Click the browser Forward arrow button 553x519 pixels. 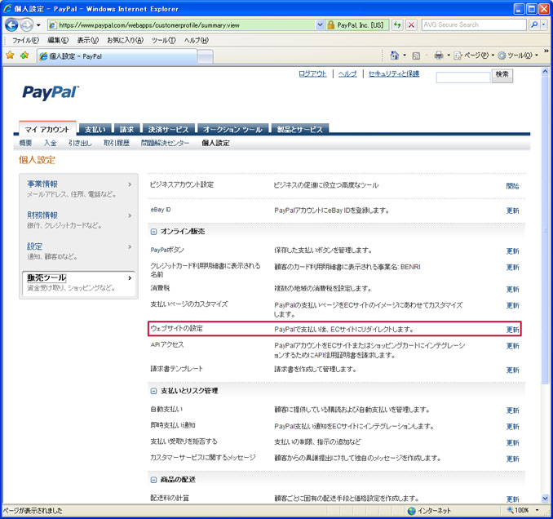click(26, 25)
